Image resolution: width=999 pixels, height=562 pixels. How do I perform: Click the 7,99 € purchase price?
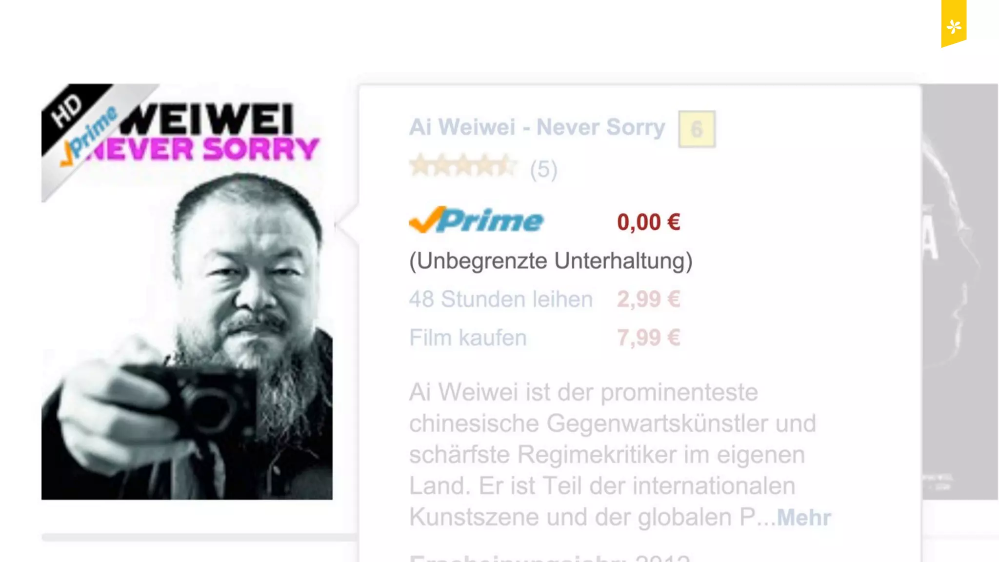click(x=648, y=338)
